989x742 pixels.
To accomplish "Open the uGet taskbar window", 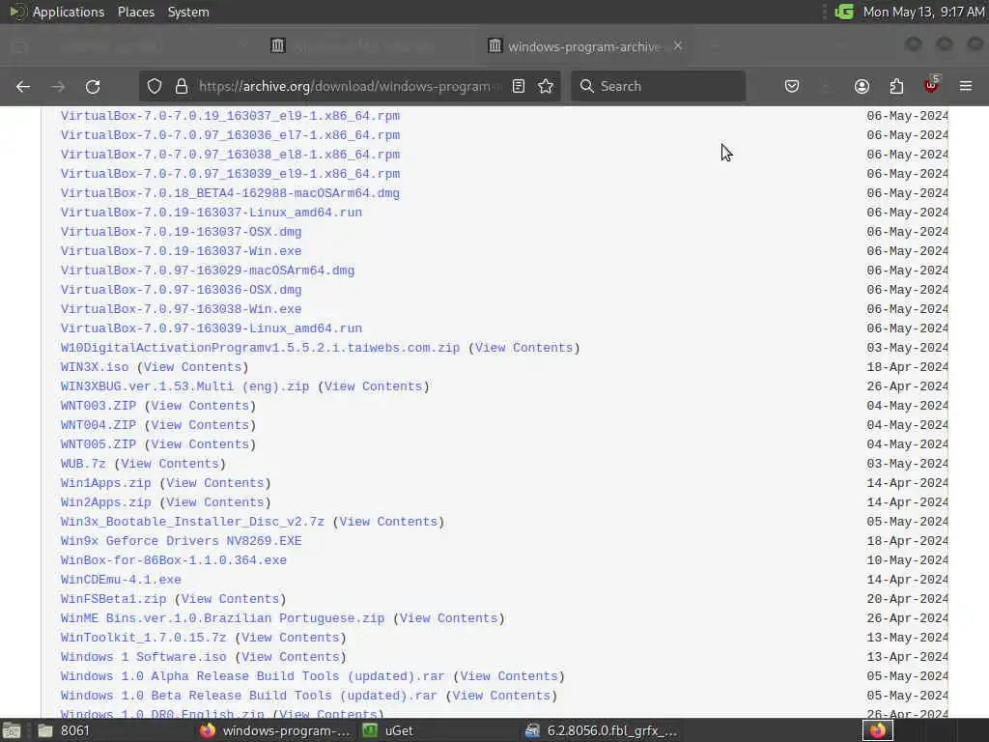I will (388, 730).
